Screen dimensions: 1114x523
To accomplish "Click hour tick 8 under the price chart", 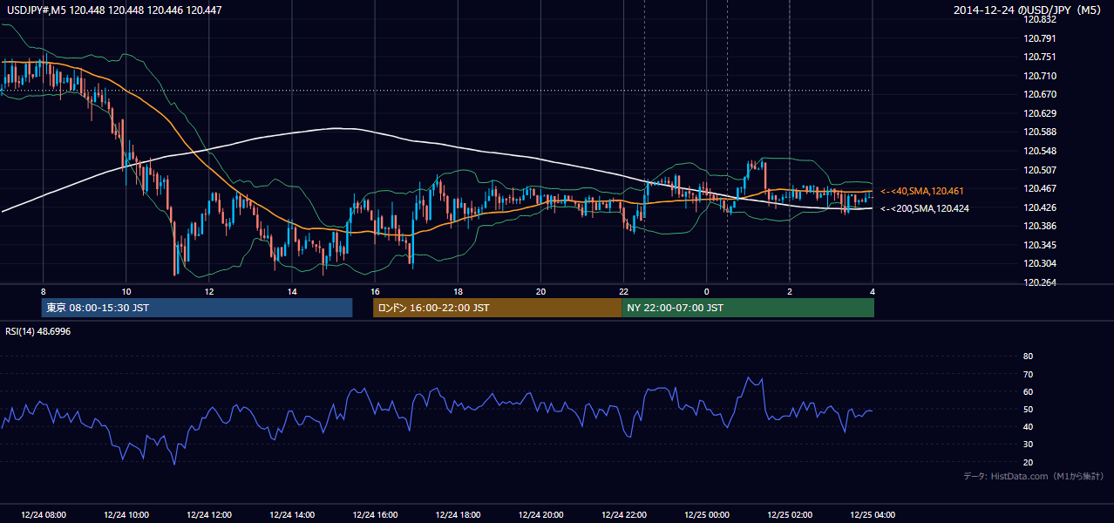I will [43, 291].
